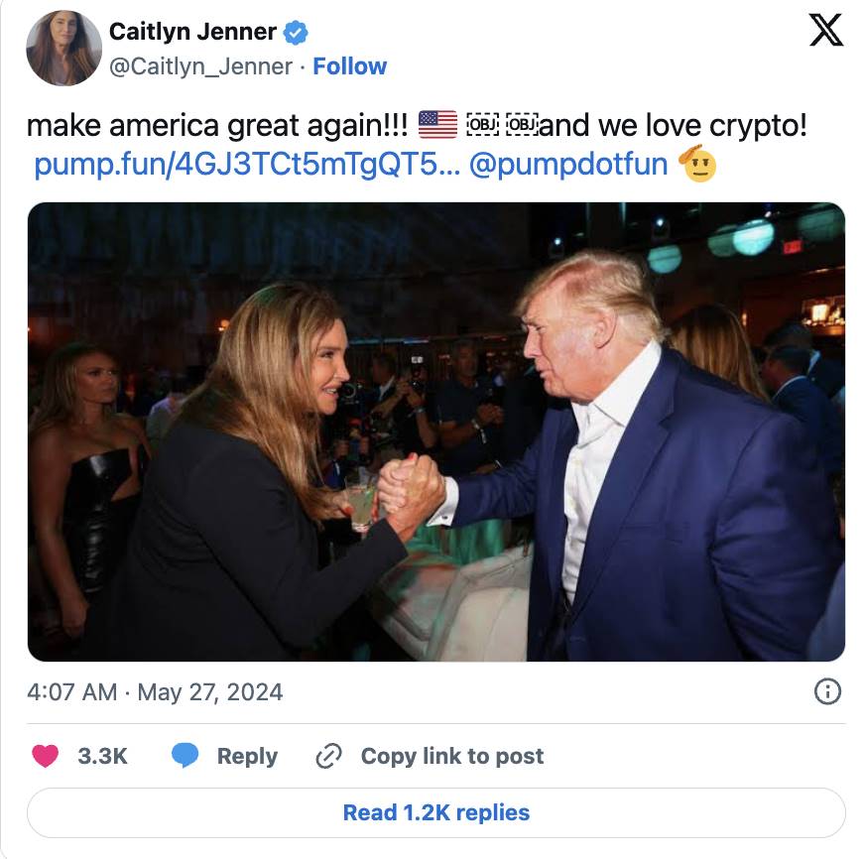Image resolution: width=865 pixels, height=859 pixels.
Task: Click the Reply text label
Action: 247,756
